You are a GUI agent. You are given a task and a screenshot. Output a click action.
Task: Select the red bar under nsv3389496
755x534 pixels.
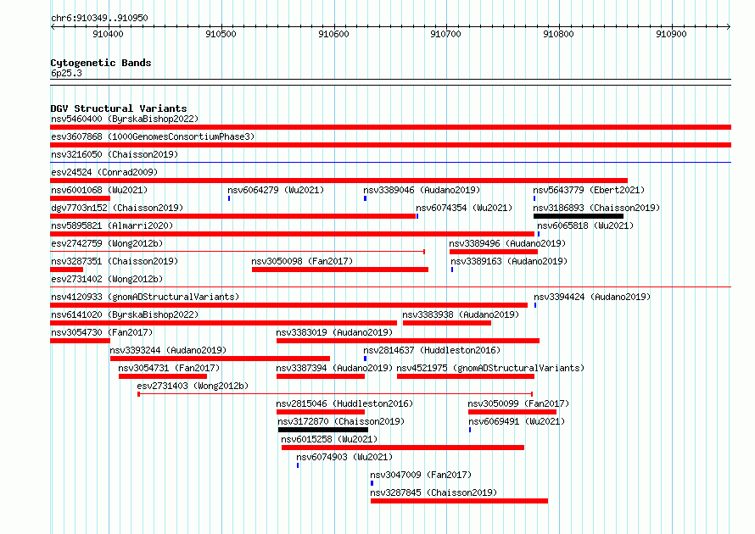coord(494,252)
